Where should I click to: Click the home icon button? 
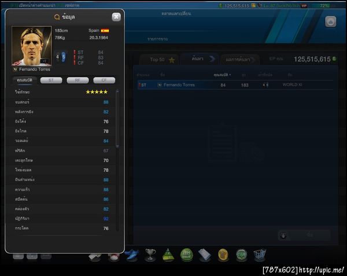(x=331, y=21)
